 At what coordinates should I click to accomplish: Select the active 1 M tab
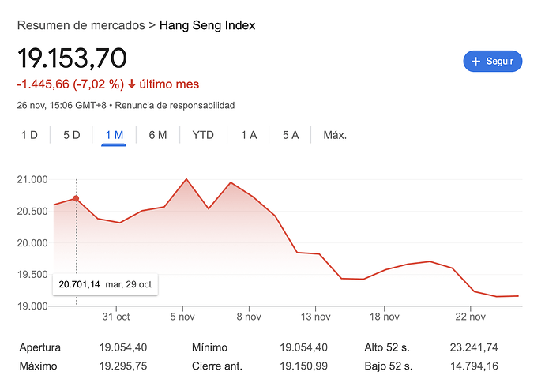[x=114, y=135]
